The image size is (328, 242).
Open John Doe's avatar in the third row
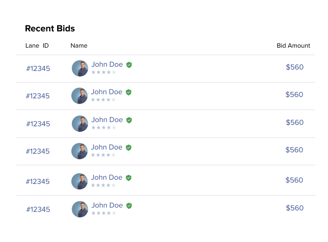coord(80,124)
